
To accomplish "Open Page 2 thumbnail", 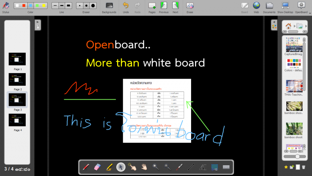I will coord(17,79).
